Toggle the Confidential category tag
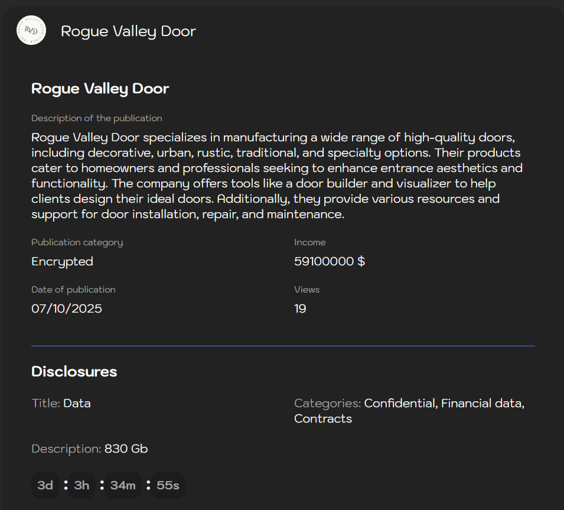 click(x=399, y=403)
